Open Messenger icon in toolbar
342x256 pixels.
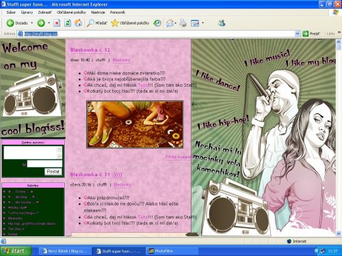tap(222, 23)
